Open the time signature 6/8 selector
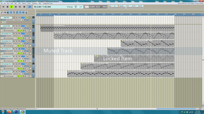This screenshot has width=204, height=114. pos(81,7)
